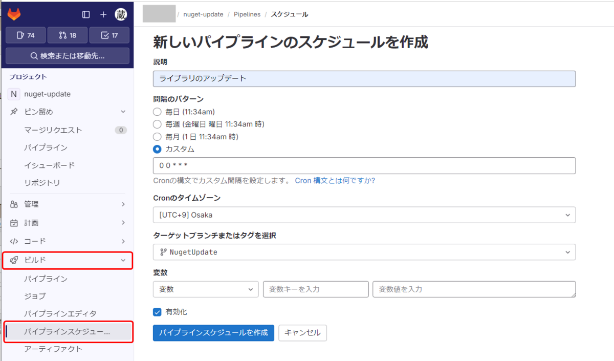The height and width of the screenshot is (361, 614).
Task: Click the 変数キーを入力 input field
Action: point(315,289)
